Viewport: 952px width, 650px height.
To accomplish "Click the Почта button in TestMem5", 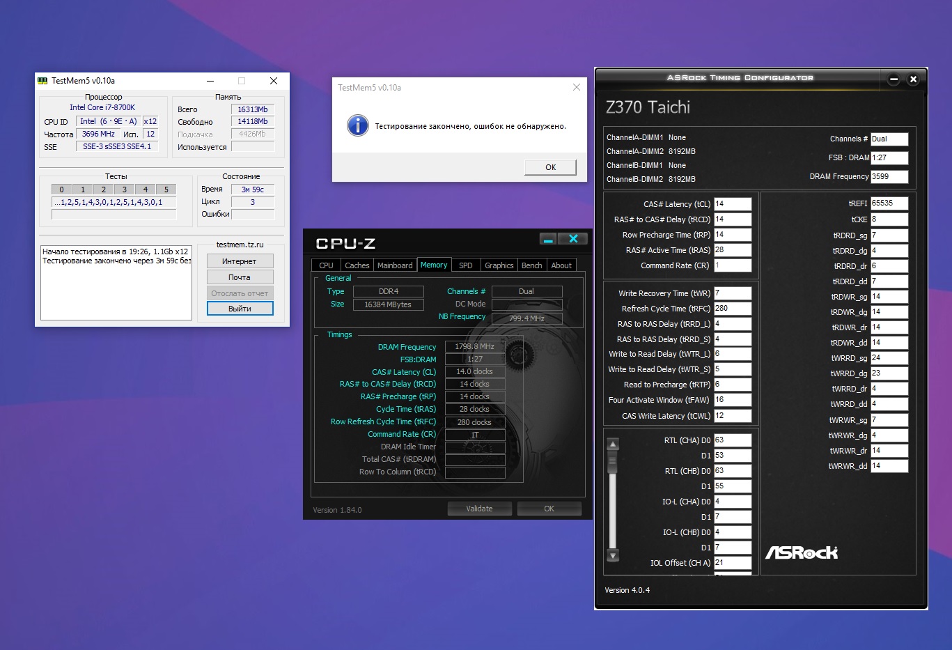I will point(240,277).
